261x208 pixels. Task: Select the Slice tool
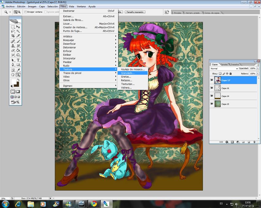(x=18, y=36)
